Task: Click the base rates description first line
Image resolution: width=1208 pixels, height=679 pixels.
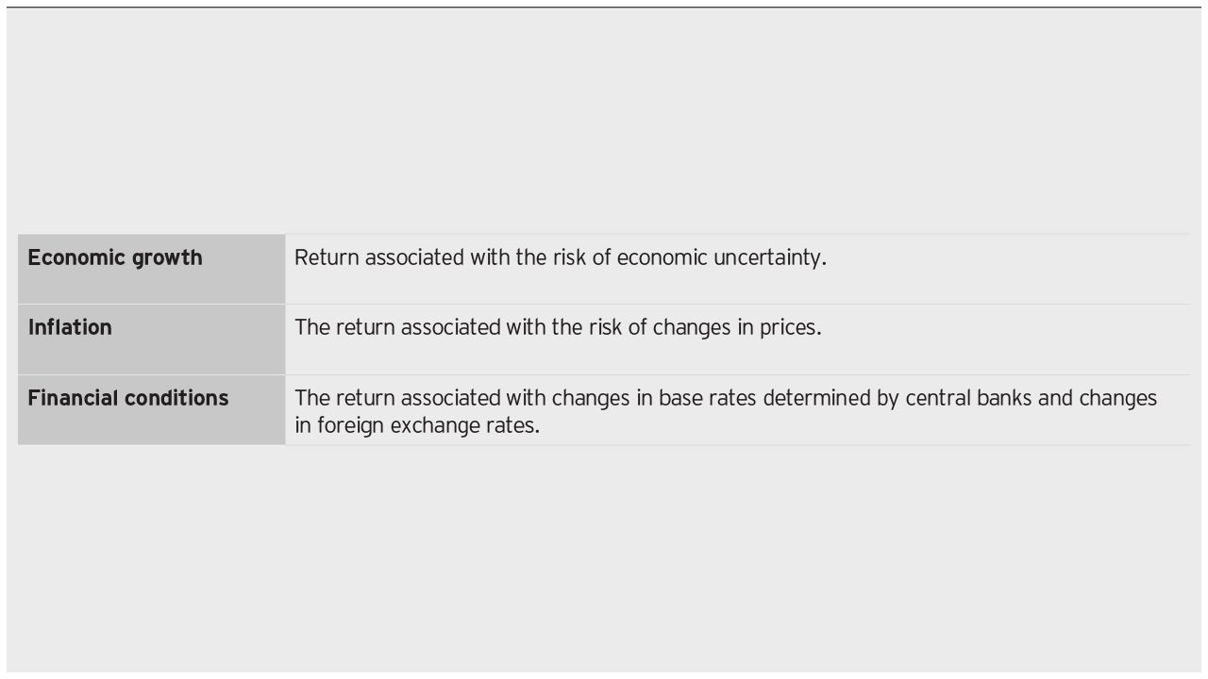Action: pyautogui.click(x=726, y=398)
